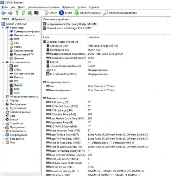Screen dimensions: 171x176
Task: Expand the Операционная система node
Action: point(3,97)
